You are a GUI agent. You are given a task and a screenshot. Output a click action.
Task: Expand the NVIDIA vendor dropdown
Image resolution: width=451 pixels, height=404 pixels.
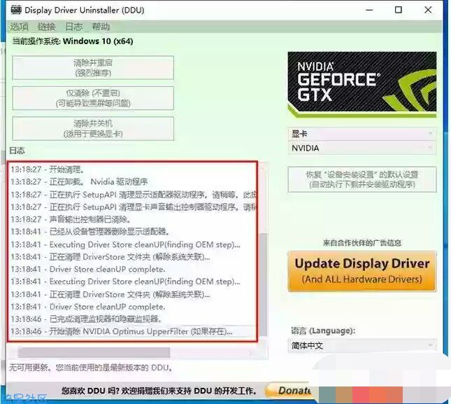coord(361,148)
